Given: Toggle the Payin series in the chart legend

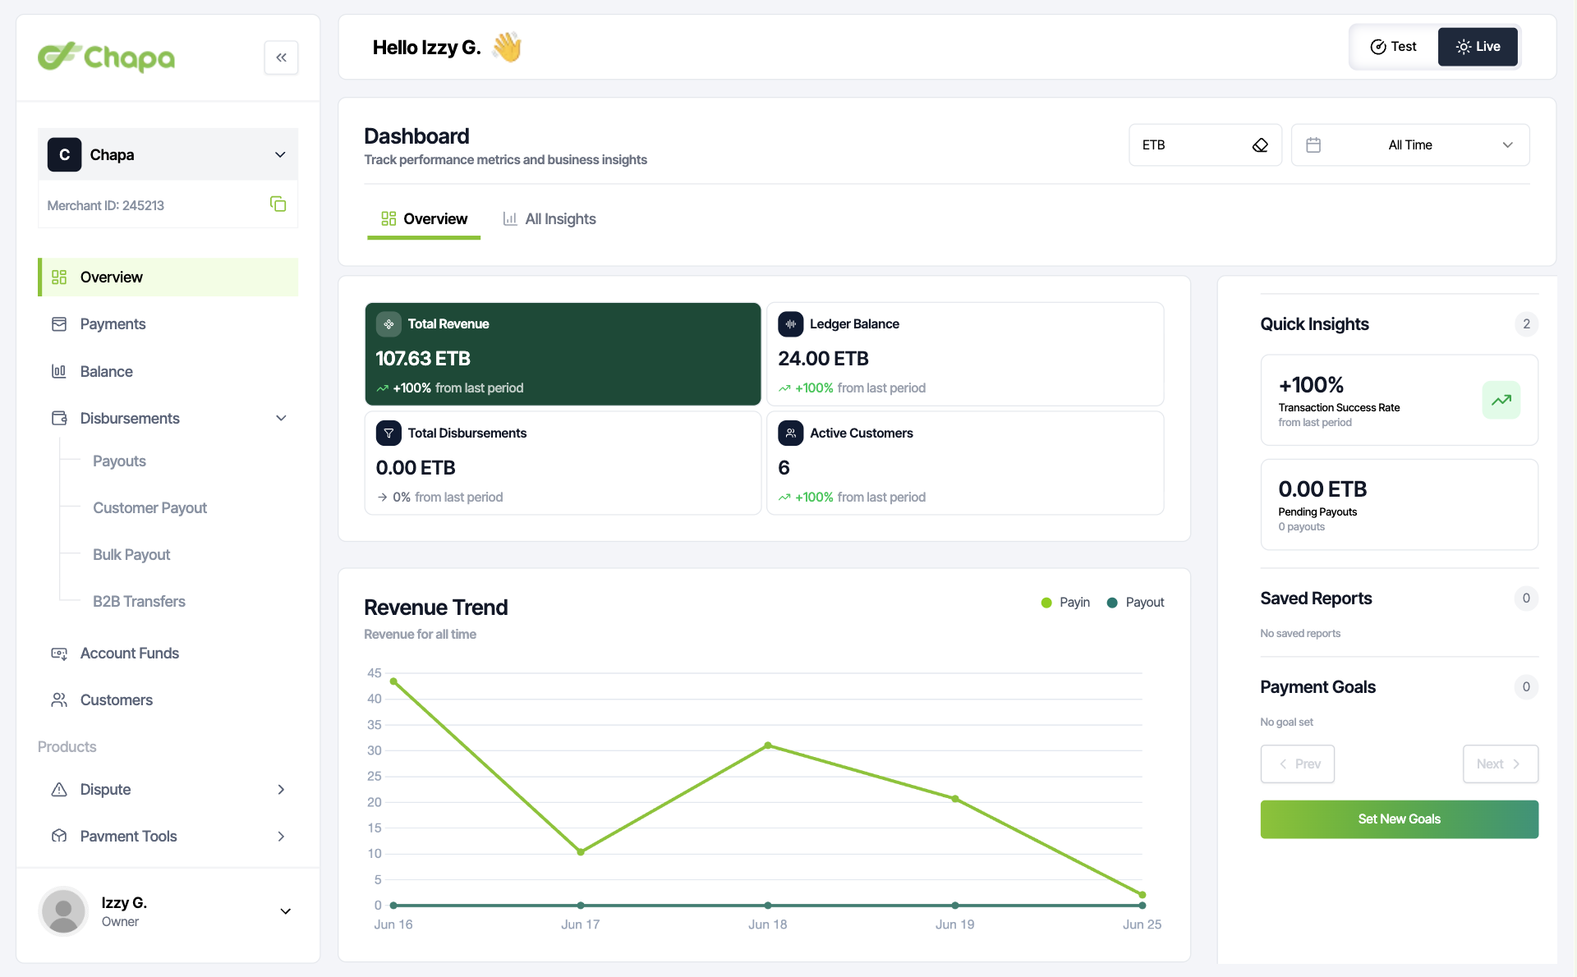Looking at the screenshot, I should point(1065,603).
